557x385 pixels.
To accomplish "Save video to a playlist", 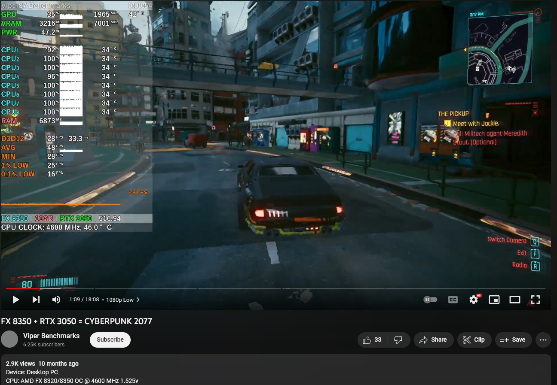I will (513, 340).
